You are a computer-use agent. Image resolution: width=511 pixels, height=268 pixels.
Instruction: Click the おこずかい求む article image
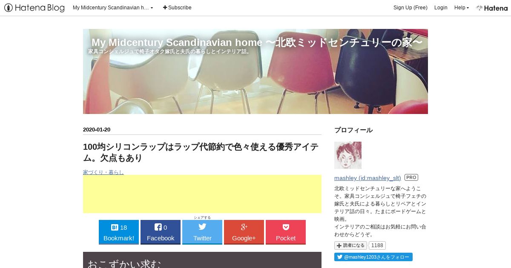(x=202, y=260)
